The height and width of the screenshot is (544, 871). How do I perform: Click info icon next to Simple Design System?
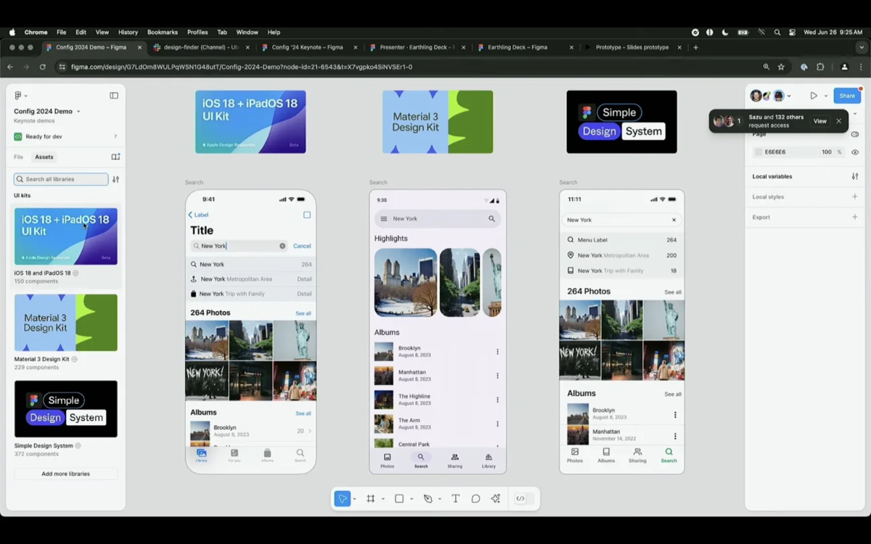click(78, 445)
